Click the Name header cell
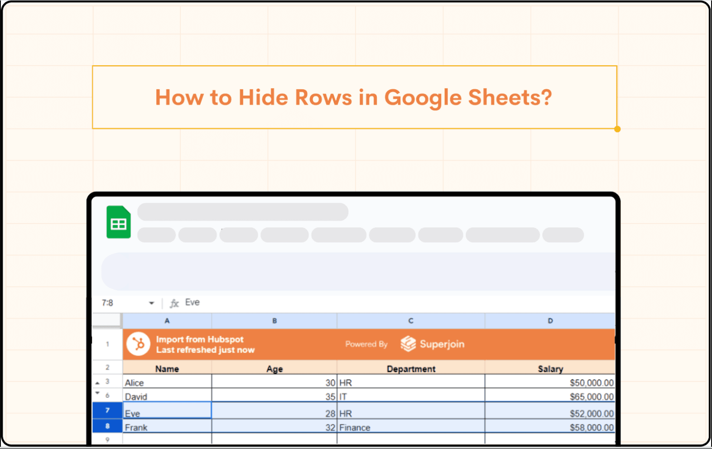The width and height of the screenshot is (712, 449). coord(167,368)
